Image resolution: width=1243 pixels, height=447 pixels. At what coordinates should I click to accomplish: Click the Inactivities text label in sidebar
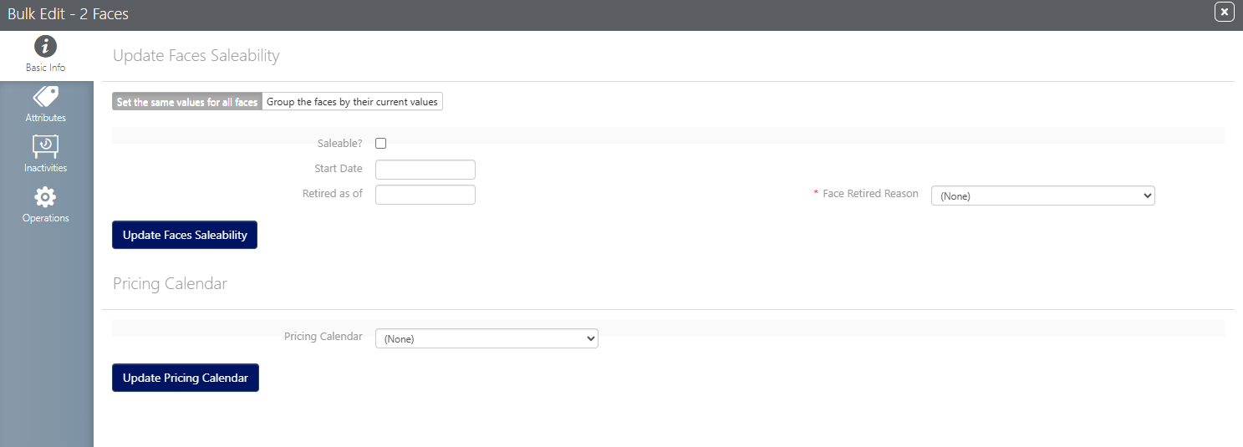point(45,168)
